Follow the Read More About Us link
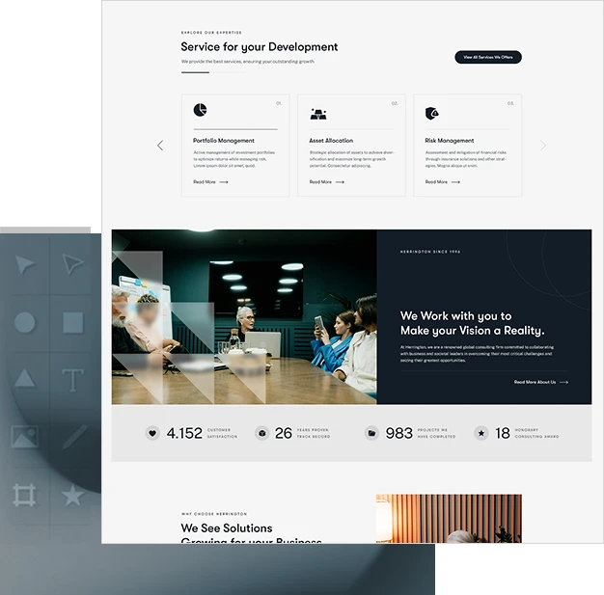Screen dimensions: 604x595 tap(540, 382)
